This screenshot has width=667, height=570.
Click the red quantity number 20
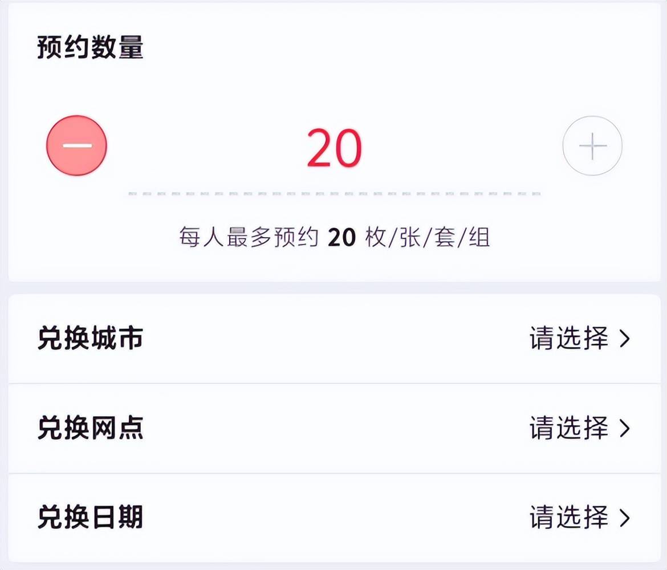335,148
